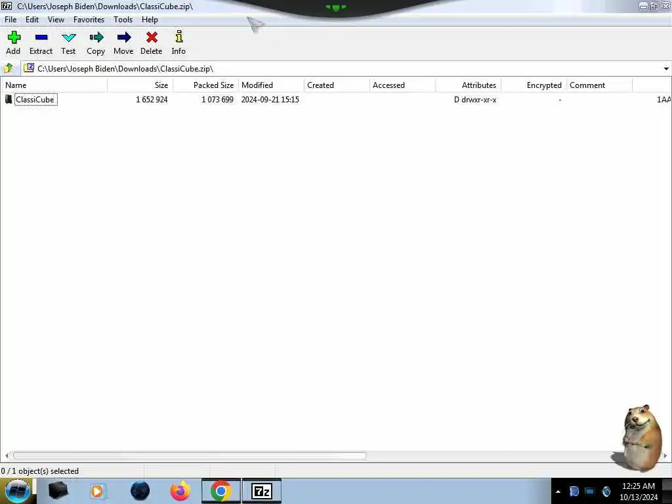Select the 7-Zip taskbar button
672x504 pixels.
[262, 491]
